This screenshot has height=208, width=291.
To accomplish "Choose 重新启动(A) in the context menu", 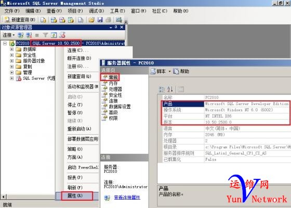I will coord(79,129).
